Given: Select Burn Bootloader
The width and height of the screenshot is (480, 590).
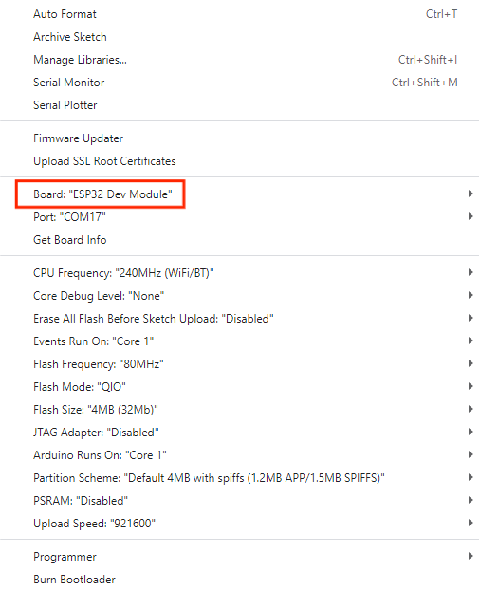Looking at the screenshot, I should click(x=240, y=579).
